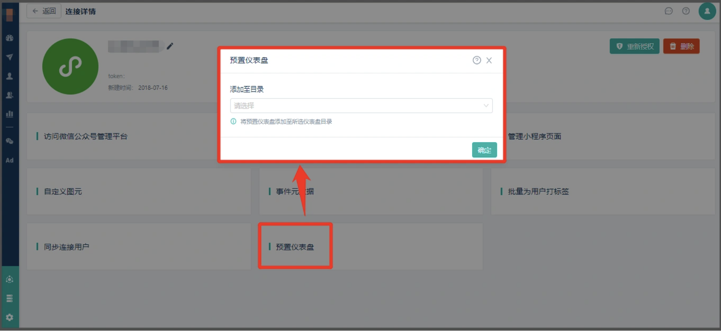Image resolution: width=721 pixels, height=331 pixels.
Task: Click the 重新授权 button
Action: (635, 46)
